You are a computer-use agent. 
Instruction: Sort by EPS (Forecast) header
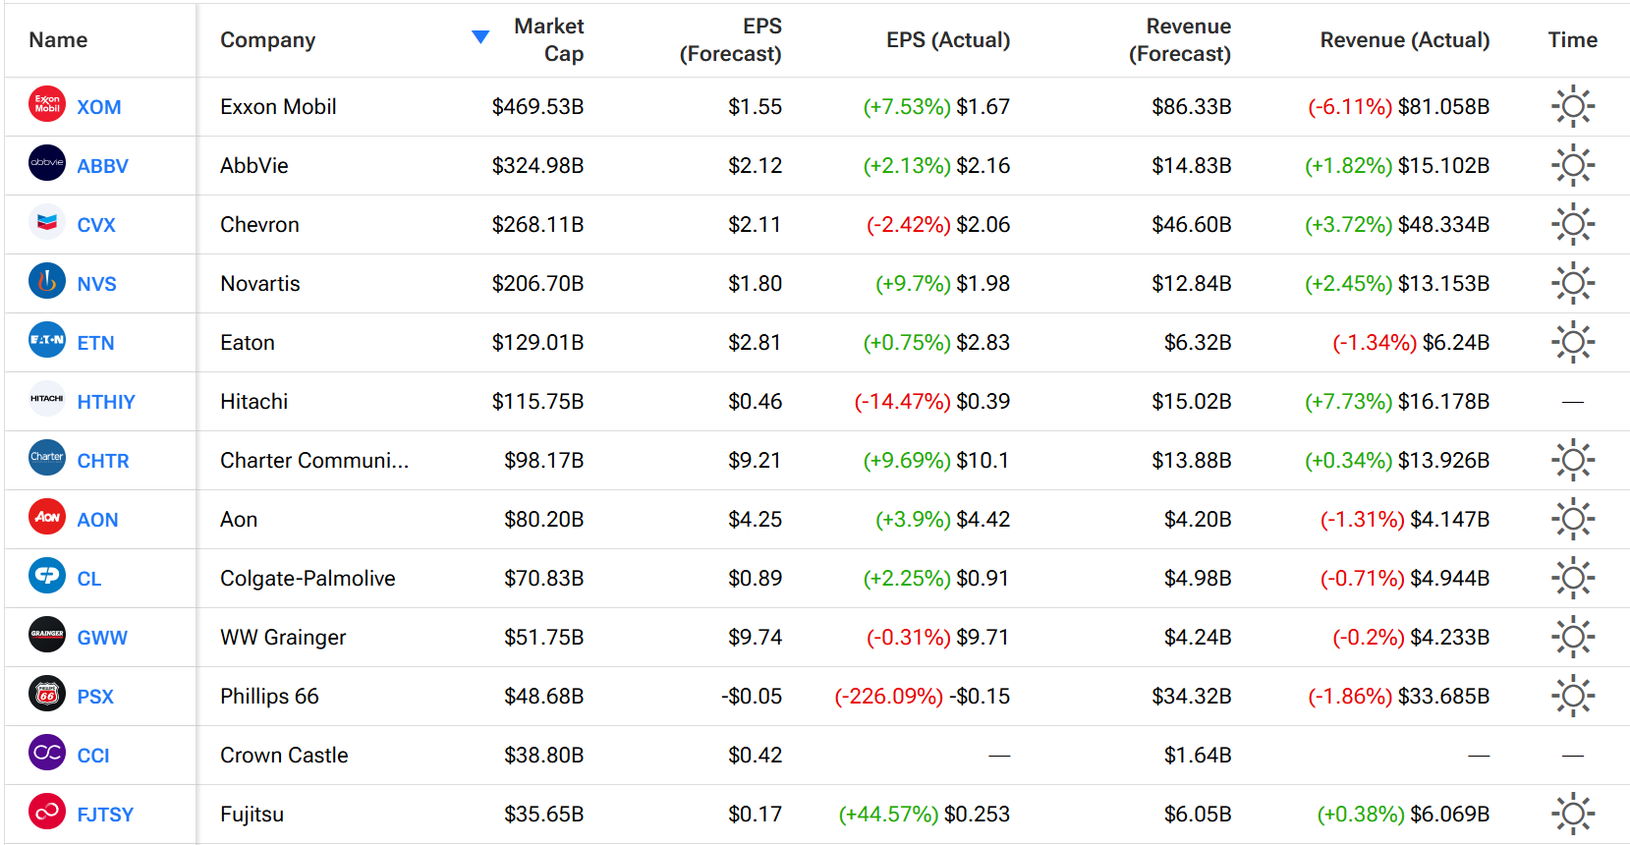click(x=731, y=40)
